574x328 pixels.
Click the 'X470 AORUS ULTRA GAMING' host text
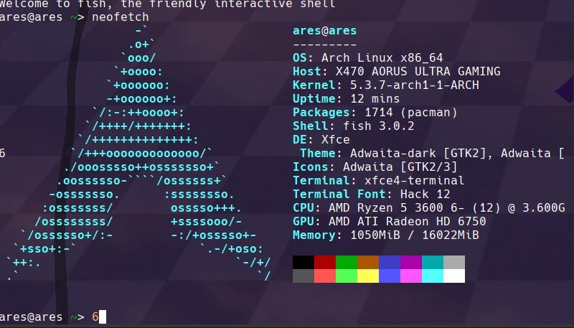[418, 71]
